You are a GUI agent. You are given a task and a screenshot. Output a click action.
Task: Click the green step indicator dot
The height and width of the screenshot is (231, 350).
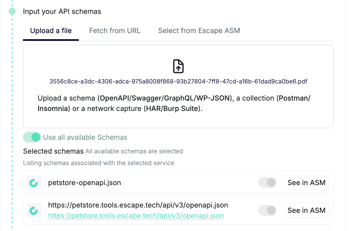(x=12, y=11)
